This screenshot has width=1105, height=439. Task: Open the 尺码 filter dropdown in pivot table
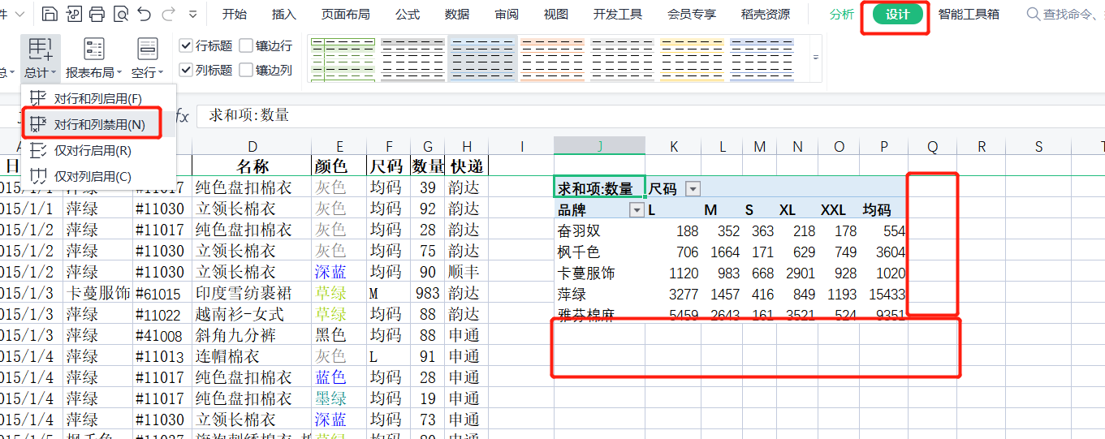693,189
